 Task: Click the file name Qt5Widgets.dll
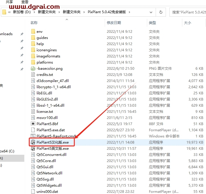pos(49,186)
